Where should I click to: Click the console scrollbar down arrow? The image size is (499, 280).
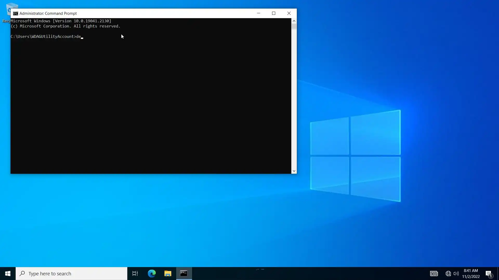click(294, 171)
